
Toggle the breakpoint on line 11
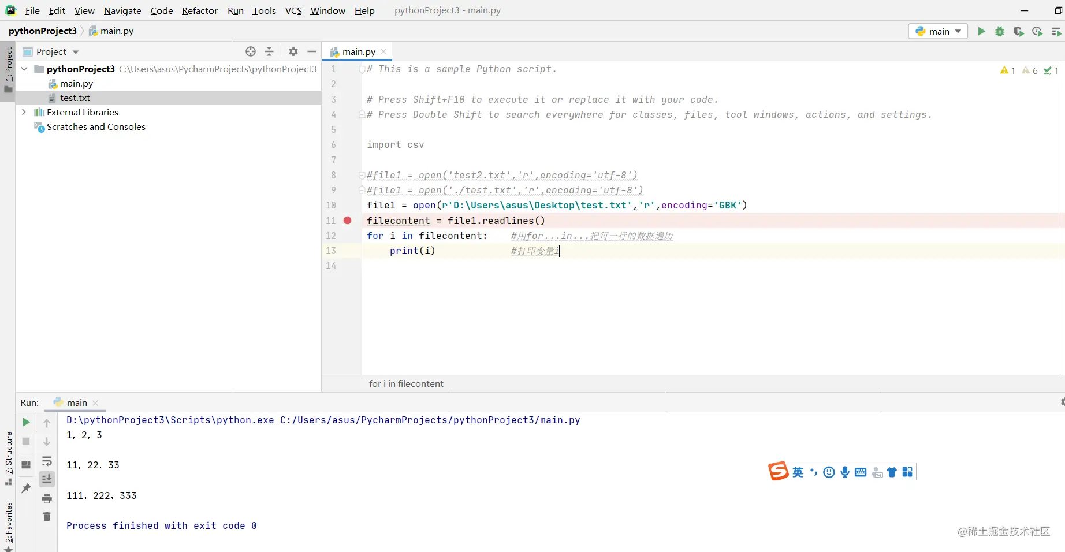(x=348, y=220)
